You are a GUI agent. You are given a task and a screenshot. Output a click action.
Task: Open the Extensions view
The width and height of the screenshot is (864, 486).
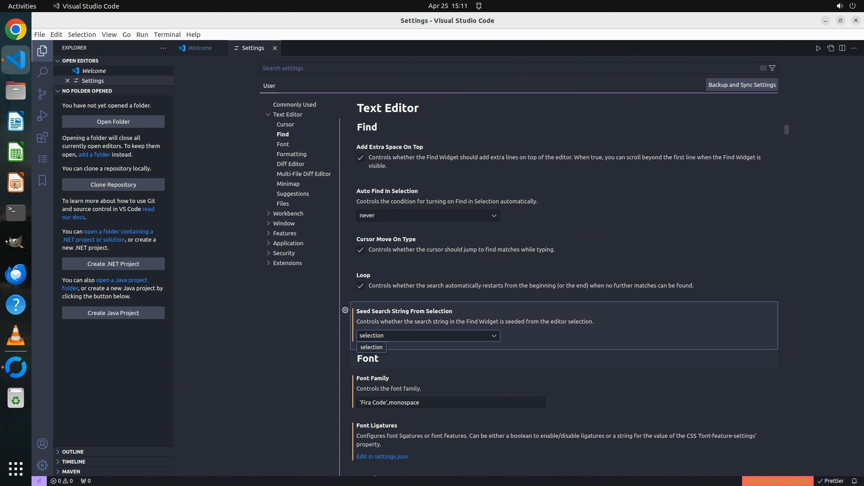pyautogui.click(x=42, y=137)
